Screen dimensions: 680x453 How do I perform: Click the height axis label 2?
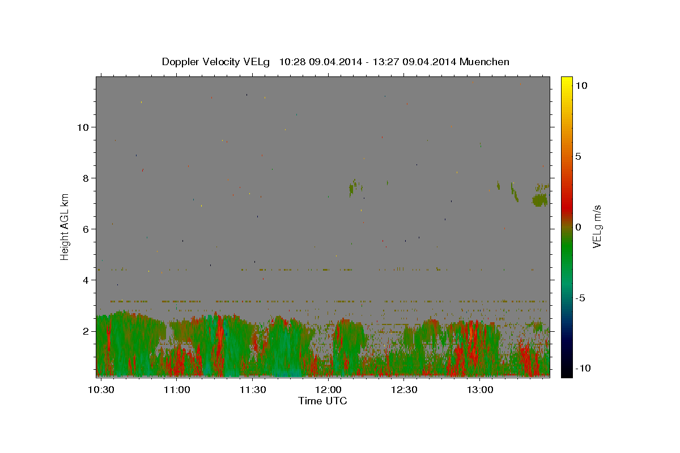click(x=86, y=331)
